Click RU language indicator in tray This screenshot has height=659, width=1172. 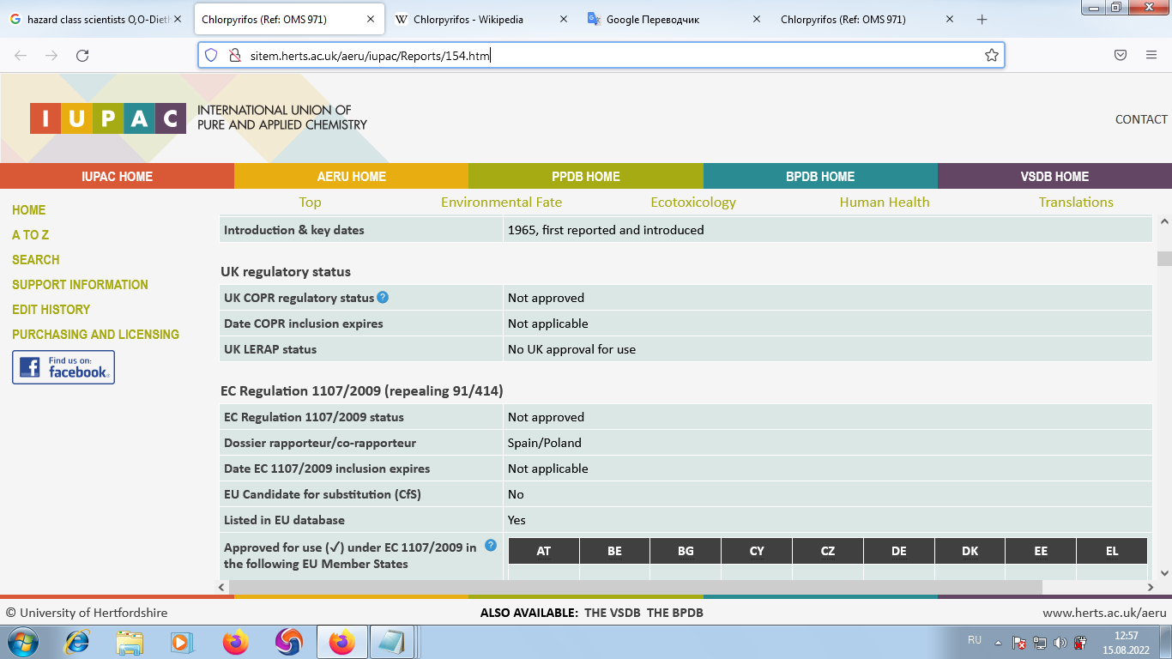coord(974,640)
